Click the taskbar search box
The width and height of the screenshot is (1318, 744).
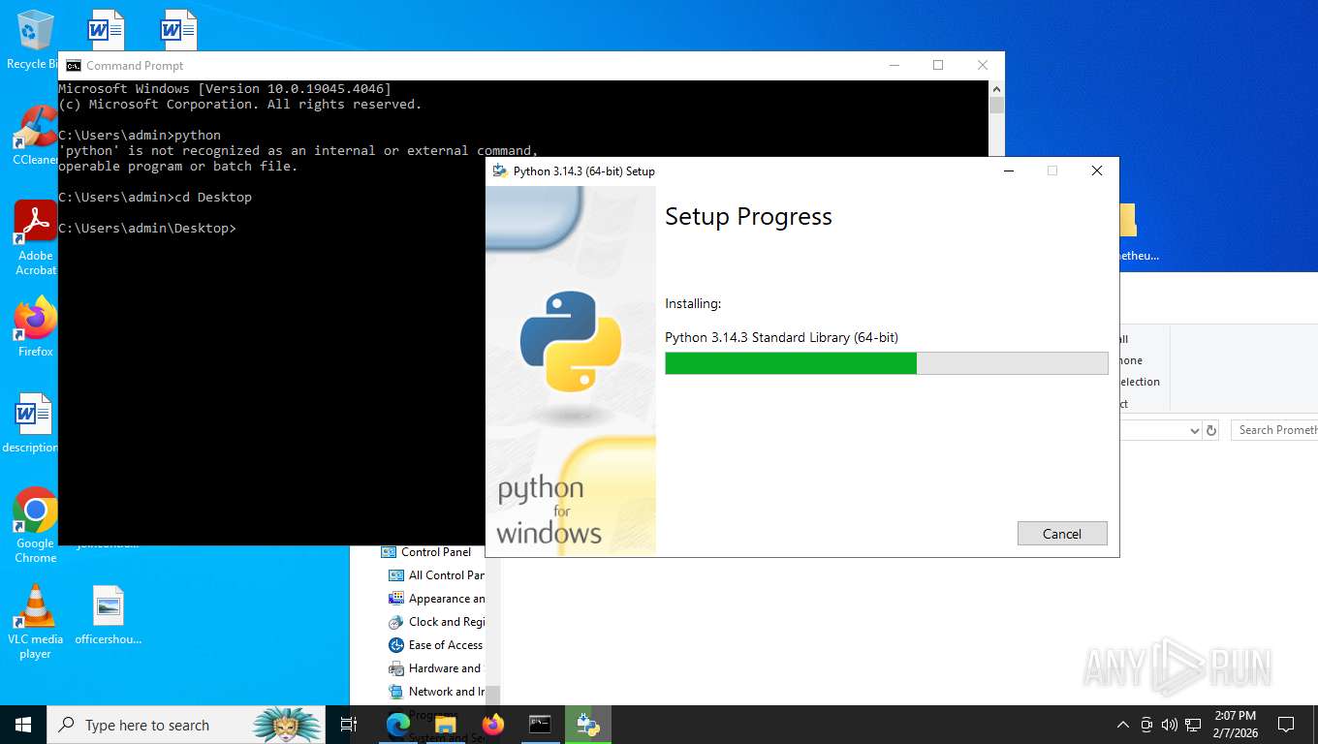pyautogui.click(x=184, y=725)
